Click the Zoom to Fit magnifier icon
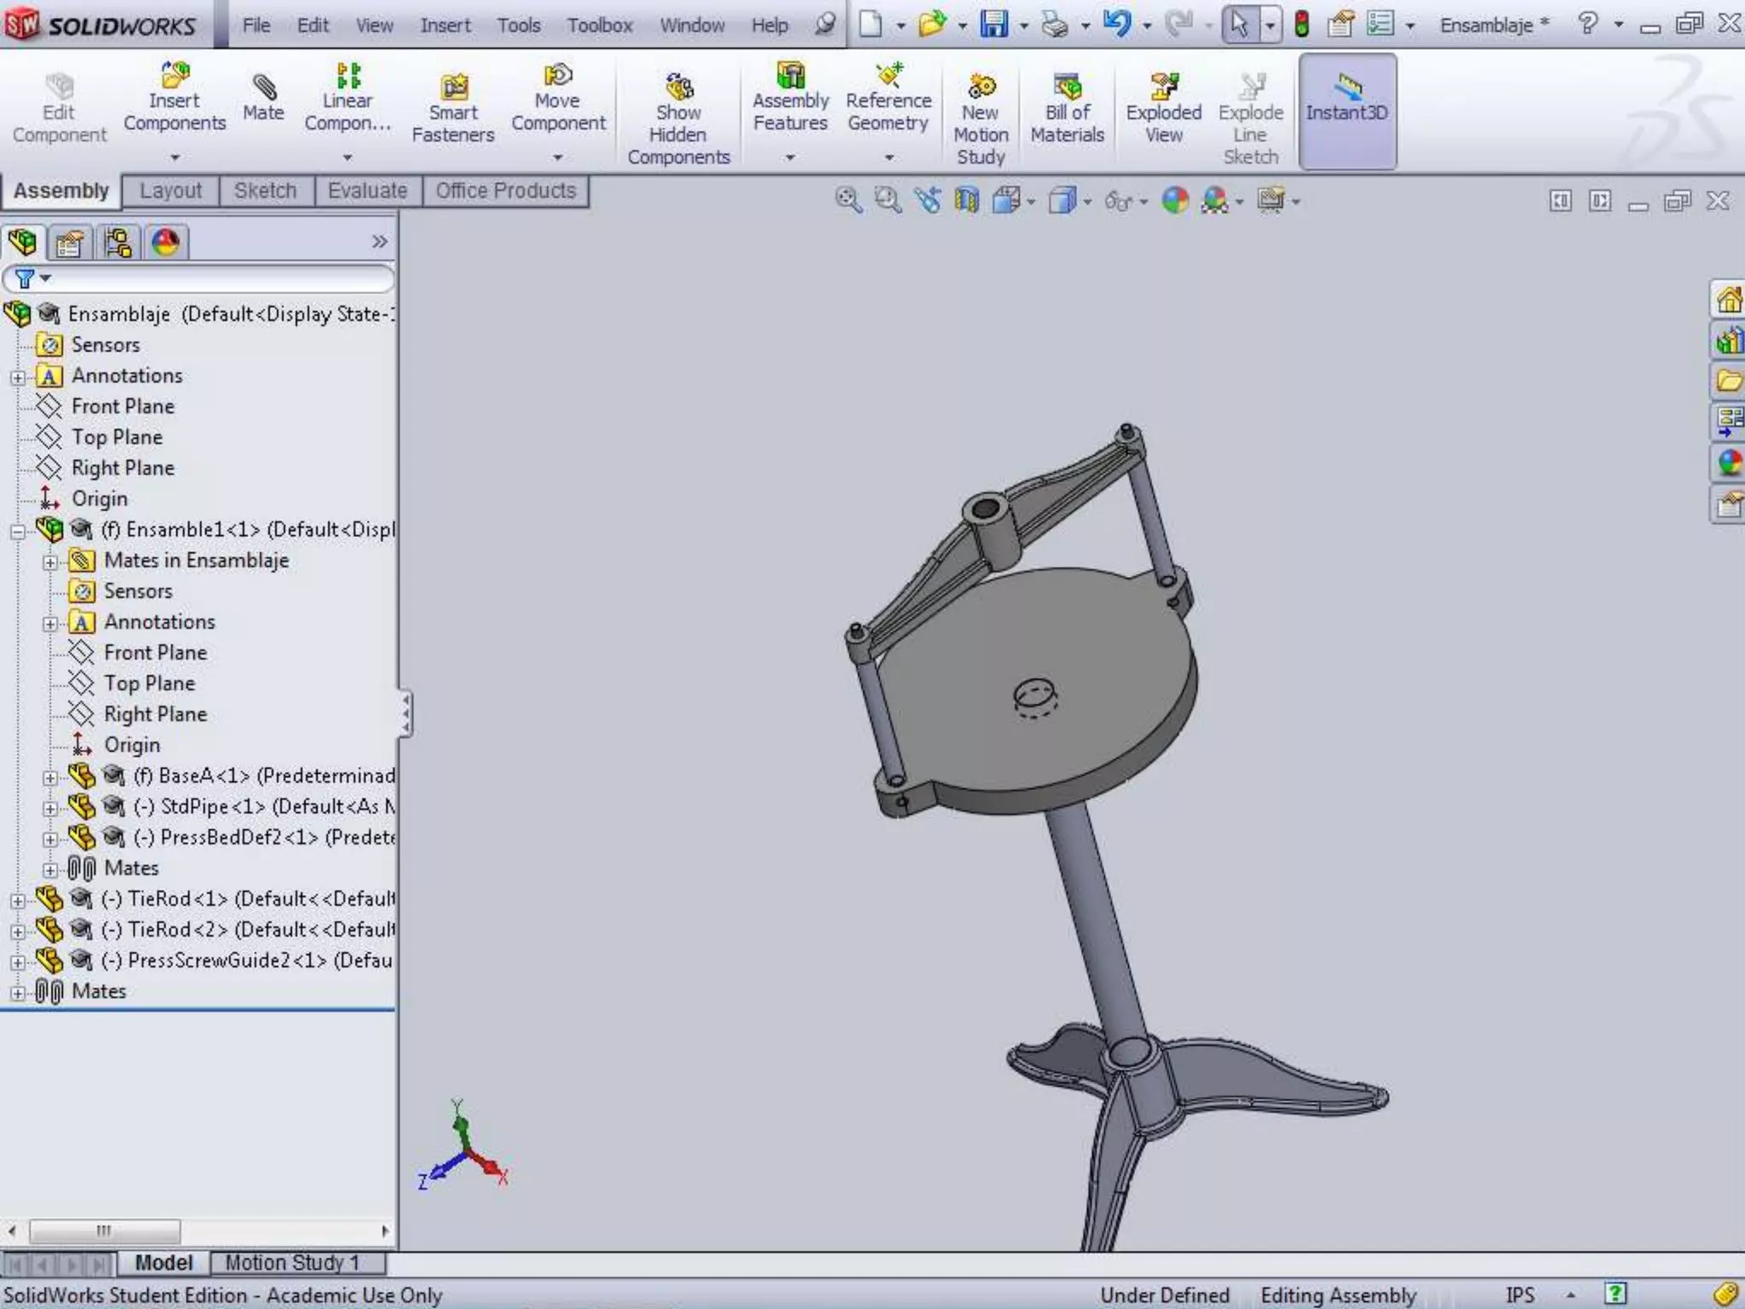Viewport: 1745px width, 1309px height. tap(848, 201)
